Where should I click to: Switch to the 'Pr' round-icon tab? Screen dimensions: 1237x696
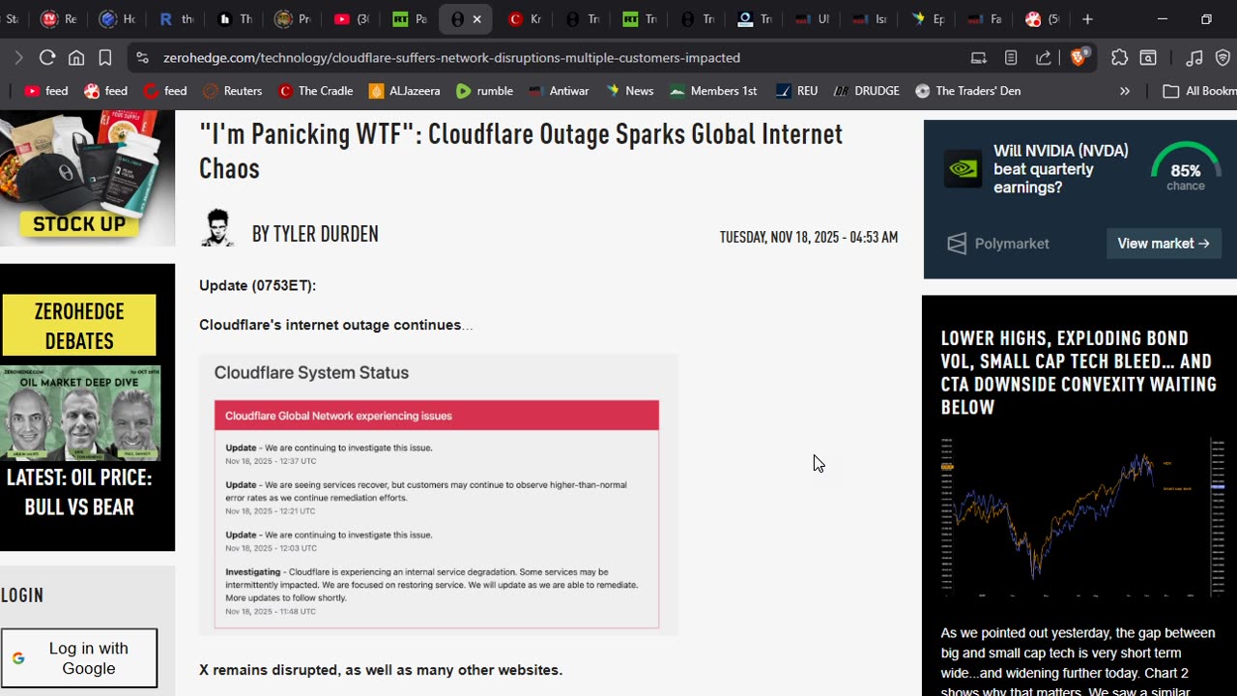(x=292, y=18)
